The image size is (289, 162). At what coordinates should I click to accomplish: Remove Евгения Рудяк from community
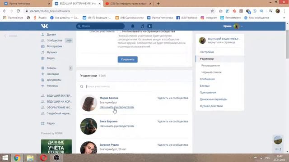click(172, 145)
